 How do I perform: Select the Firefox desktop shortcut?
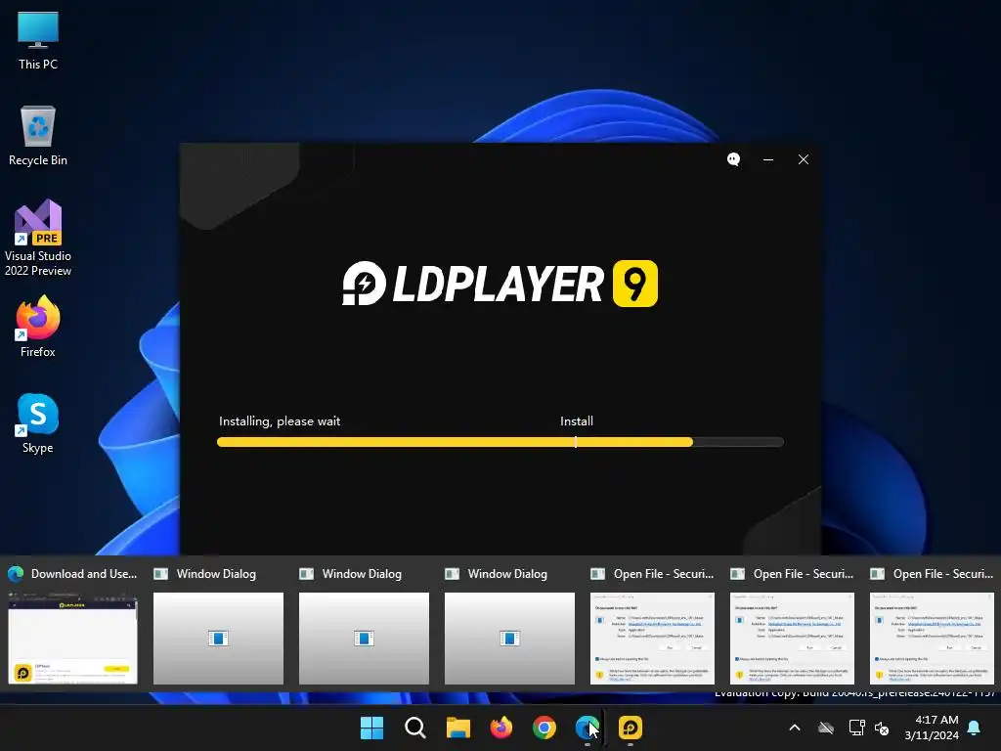click(38, 327)
